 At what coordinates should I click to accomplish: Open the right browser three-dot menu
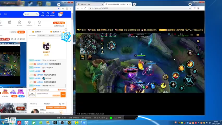pyautogui.click(x=202, y=8)
